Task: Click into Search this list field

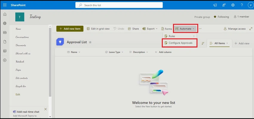Action: (x=119, y=5)
